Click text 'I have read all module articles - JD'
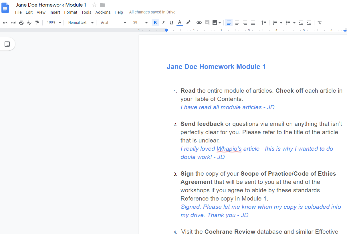 click(227, 107)
